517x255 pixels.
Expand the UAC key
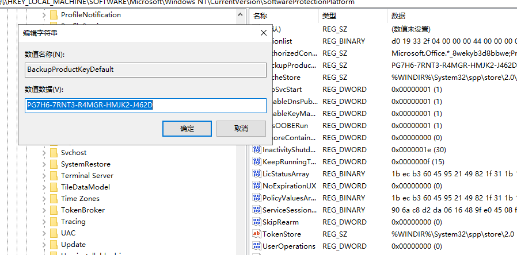pos(44,233)
